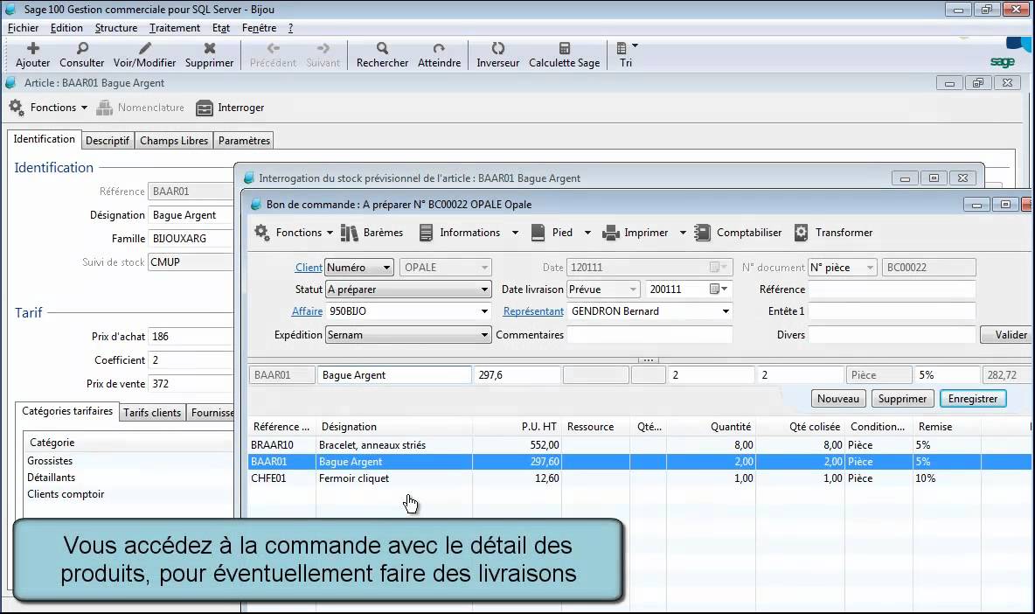
Task: Click the Supprimer cross icon in main toolbar
Action: point(209,48)
